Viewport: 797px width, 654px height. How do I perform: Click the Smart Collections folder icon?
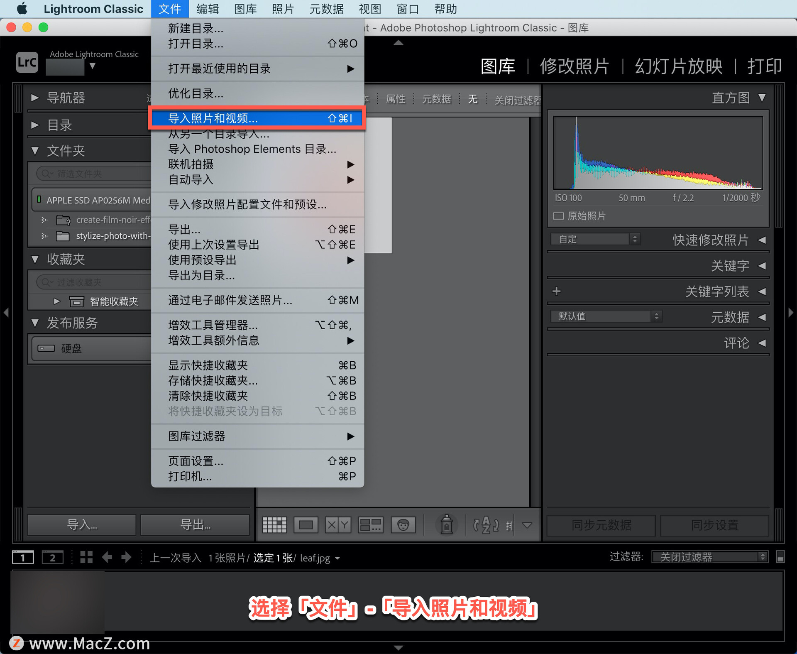point(76,301)
